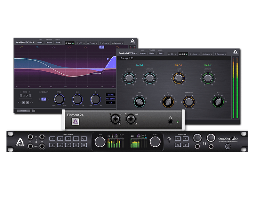The height and width of the screenshot is (197, 256).
Task: Select the purple peak band icon
Action: pos(53,47)
